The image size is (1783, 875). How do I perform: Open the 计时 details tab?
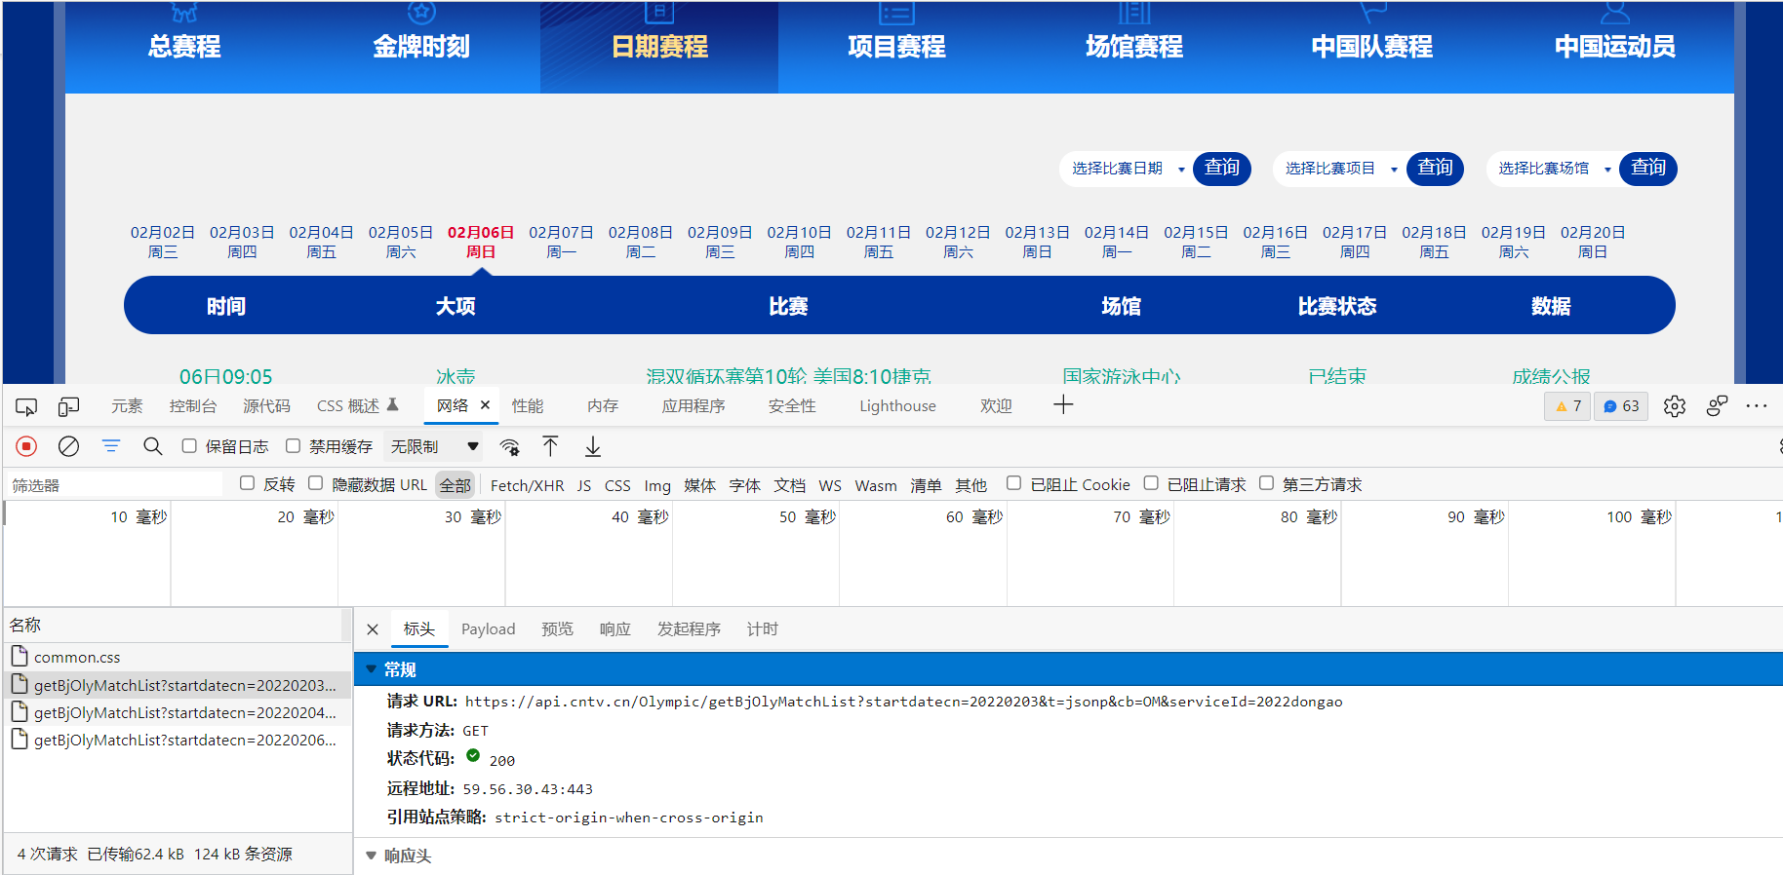coord(763,629)
